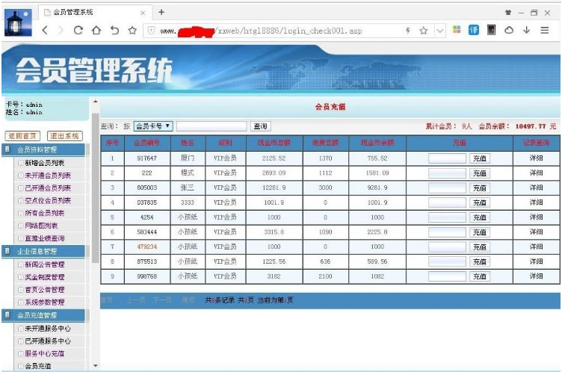Open 新闻公告管理 in the sidebar
The width and height of the screenshot is (562, 372).
coord(44,264)
